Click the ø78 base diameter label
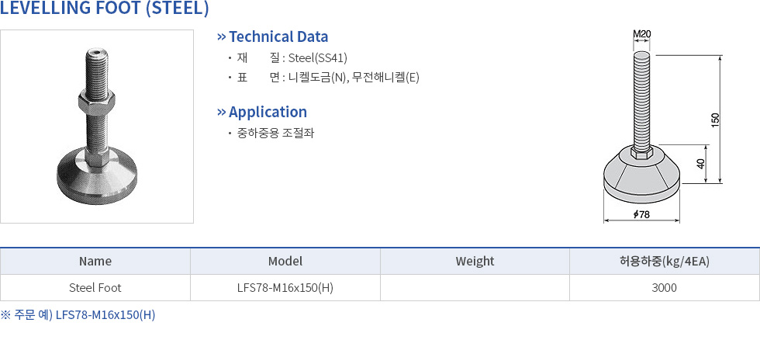The height and width of the screenshot is (347, 760). pyautogui.click(x=641, y=214)
